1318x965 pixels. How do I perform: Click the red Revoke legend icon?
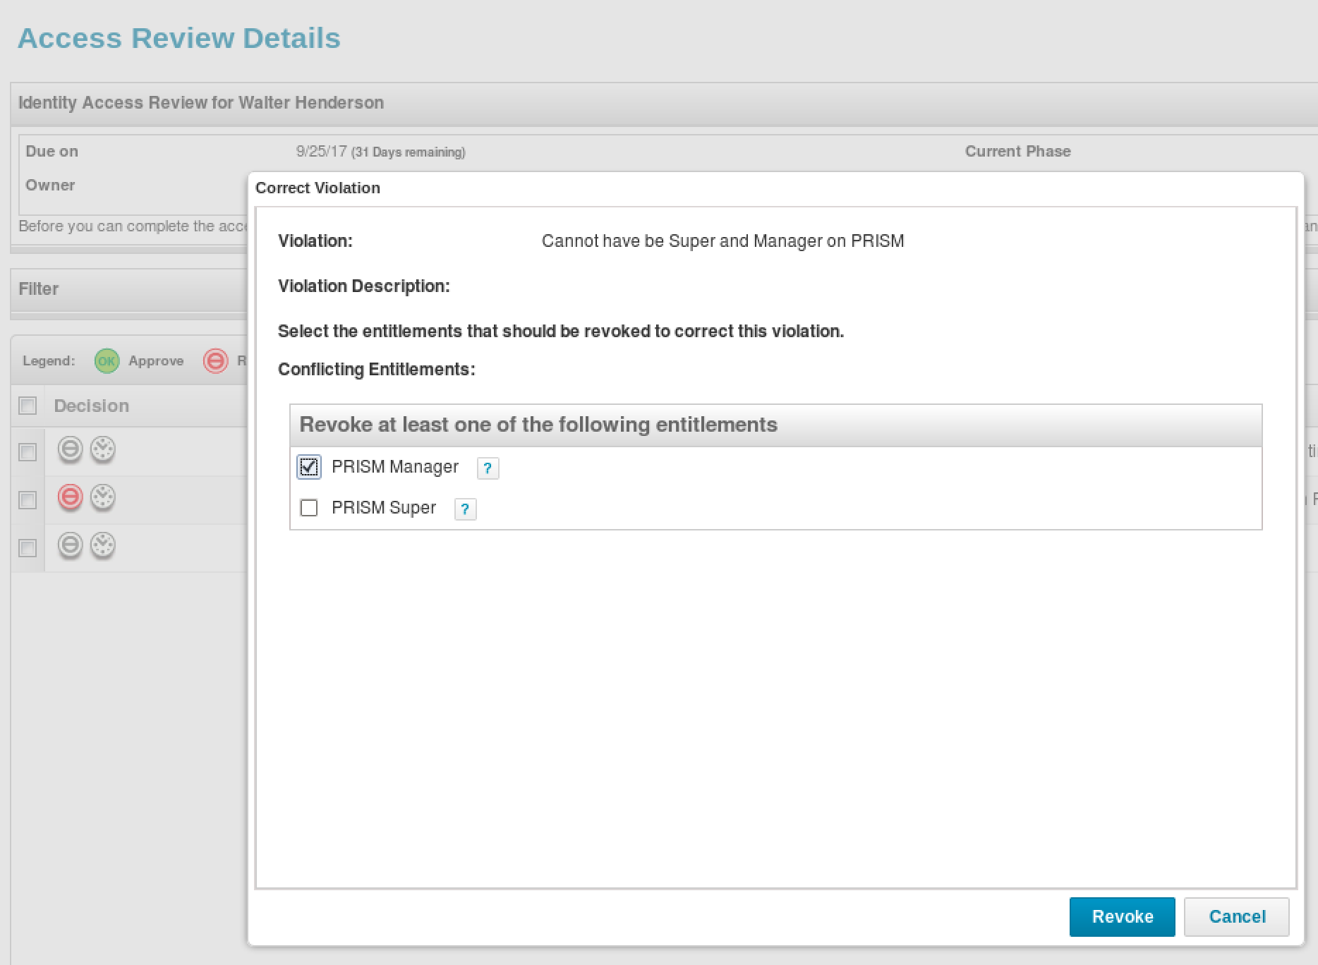215,361
